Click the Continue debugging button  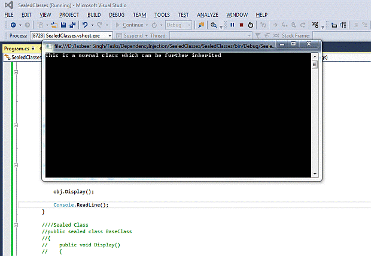click(130, 25)
